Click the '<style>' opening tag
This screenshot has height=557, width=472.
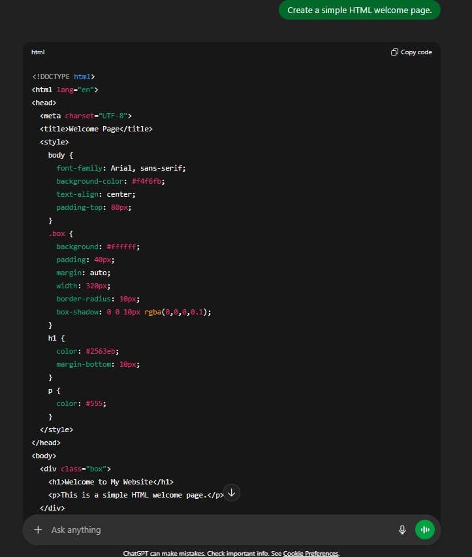[54, 142]
